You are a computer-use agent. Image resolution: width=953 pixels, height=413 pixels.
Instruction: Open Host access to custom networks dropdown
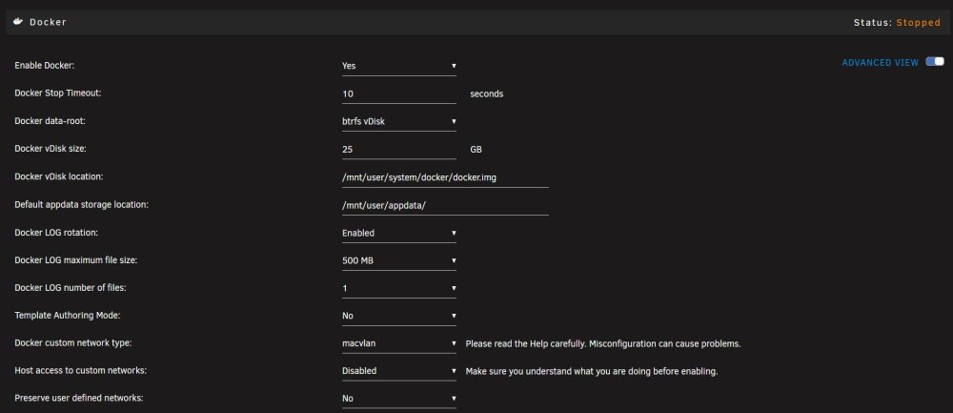click(398, 371)
